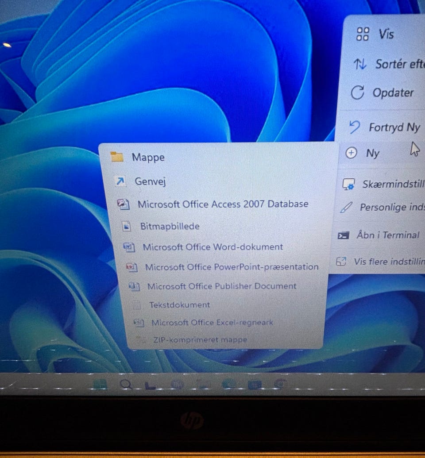The height and width of the screenshot is (458, 425).
Task: Open the taskbar Search magnifier
Action: 126,385
